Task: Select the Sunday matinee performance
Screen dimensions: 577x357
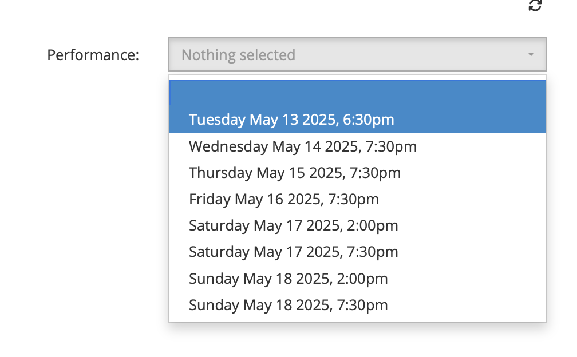Action: pyautogui.click(x=288, y=279)
